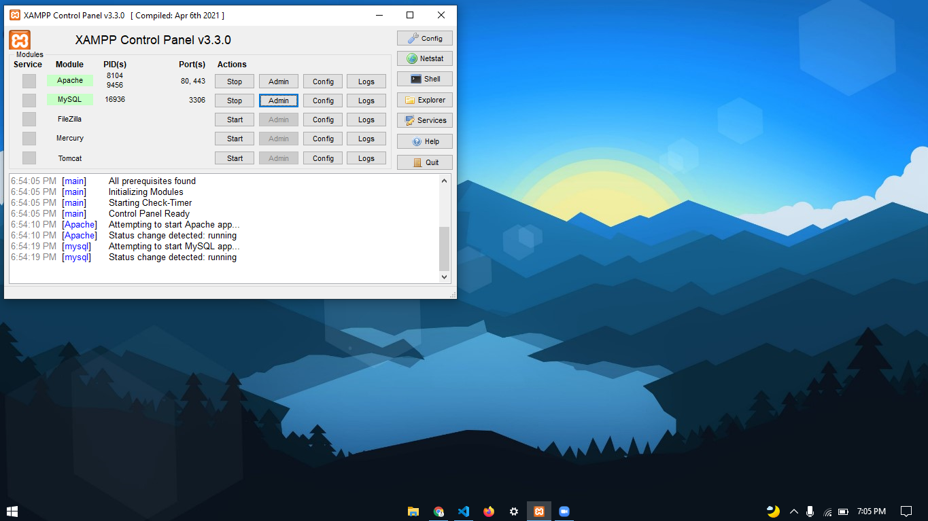View FileZilla Logs
928x521 pixels.
(366, 120)
